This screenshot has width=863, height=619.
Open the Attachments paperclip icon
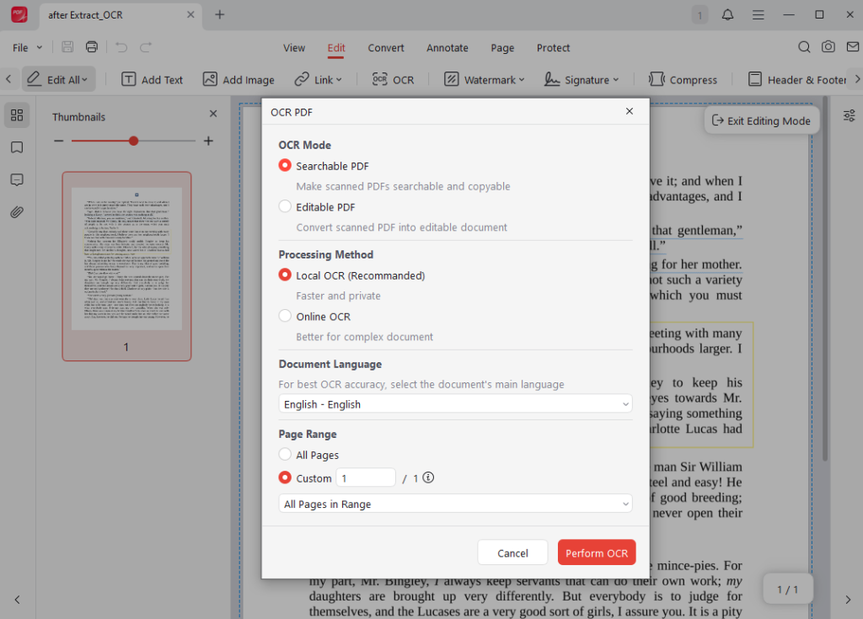[x=17, y=212]
